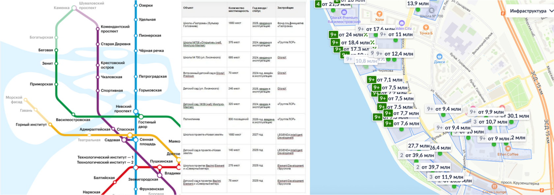Click the Холи restaurant icon

(379, 14)
